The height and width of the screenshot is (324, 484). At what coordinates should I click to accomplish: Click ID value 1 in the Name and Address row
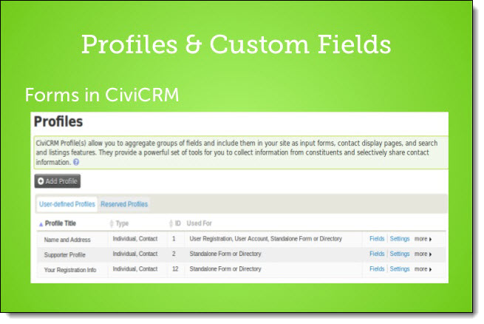[x=174, y=239]
